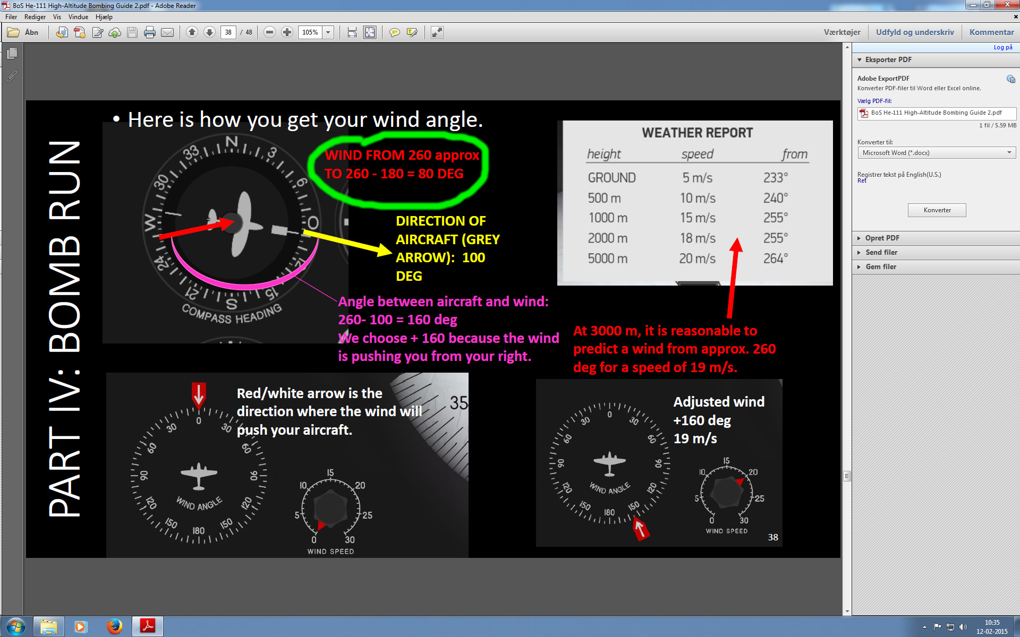Select the highlight text tool

(412, 32)
